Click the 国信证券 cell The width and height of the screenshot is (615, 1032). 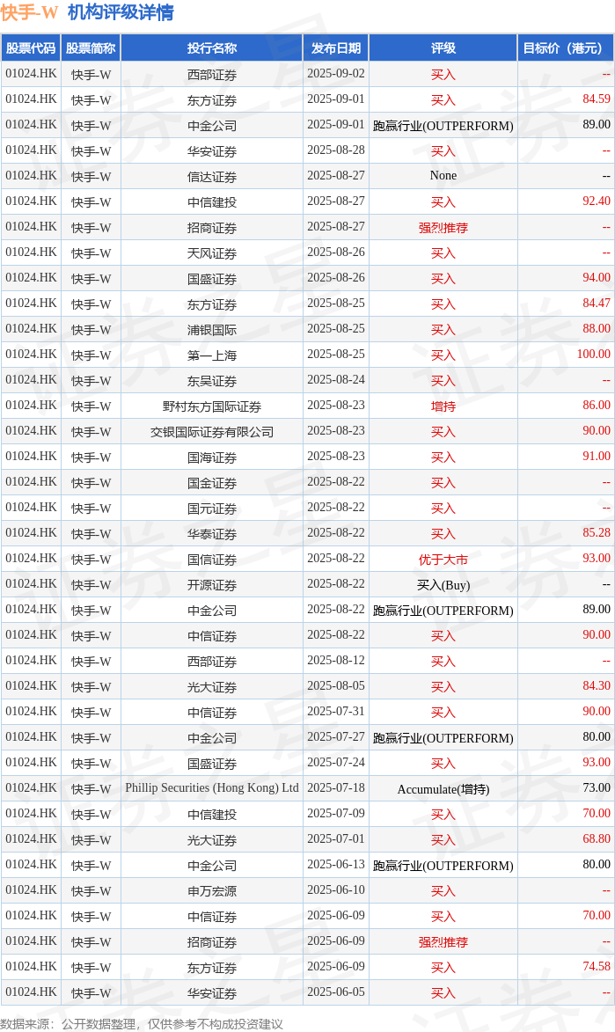[212, 559]
